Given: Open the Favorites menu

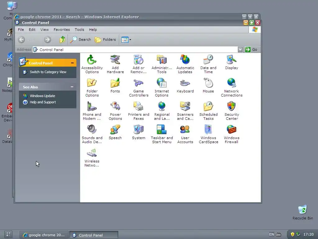Looking at the screenshot, I should 62,30.
